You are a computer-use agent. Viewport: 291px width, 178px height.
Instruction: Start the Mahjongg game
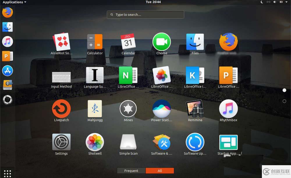[95, 109]
